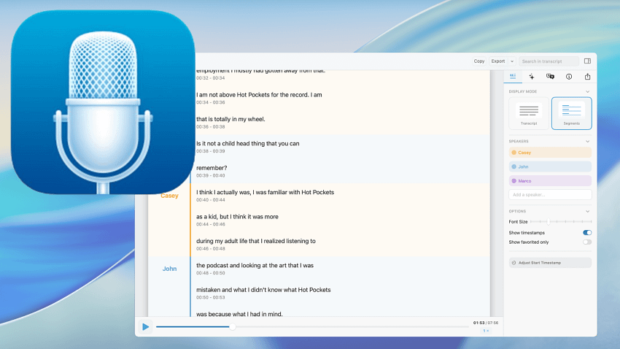Select segment "I am not above Hot Pockets"
The height and width of the screenshot is (349, 620).
(x=259, y=95)
